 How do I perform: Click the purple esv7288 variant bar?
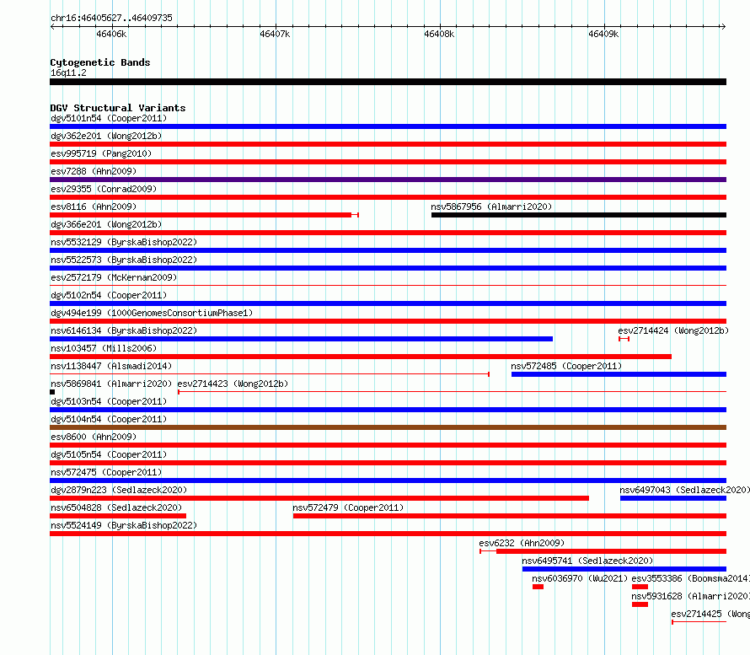(388, 180)
